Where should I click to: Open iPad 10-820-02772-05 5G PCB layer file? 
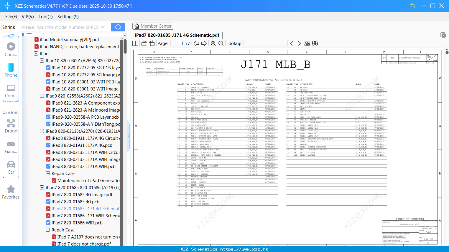83,68
